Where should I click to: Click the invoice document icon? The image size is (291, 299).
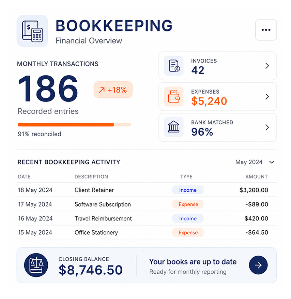coord(174,66)
